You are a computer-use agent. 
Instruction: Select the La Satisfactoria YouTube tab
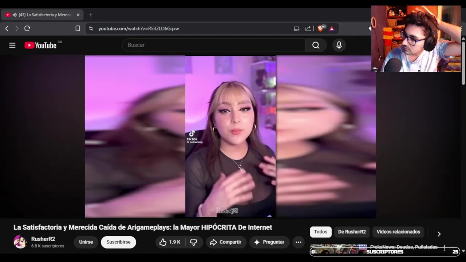42,15
